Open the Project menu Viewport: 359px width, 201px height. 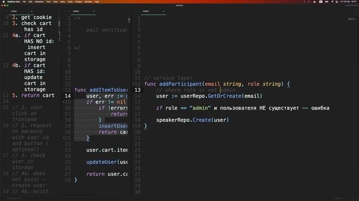[x=79, y=2]
